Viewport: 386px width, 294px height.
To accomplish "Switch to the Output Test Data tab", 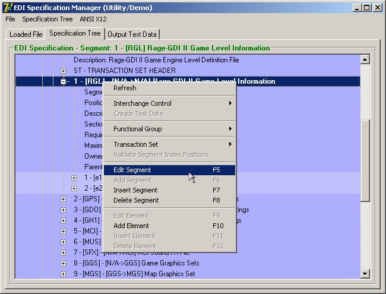I will click(x=132, y=34).
